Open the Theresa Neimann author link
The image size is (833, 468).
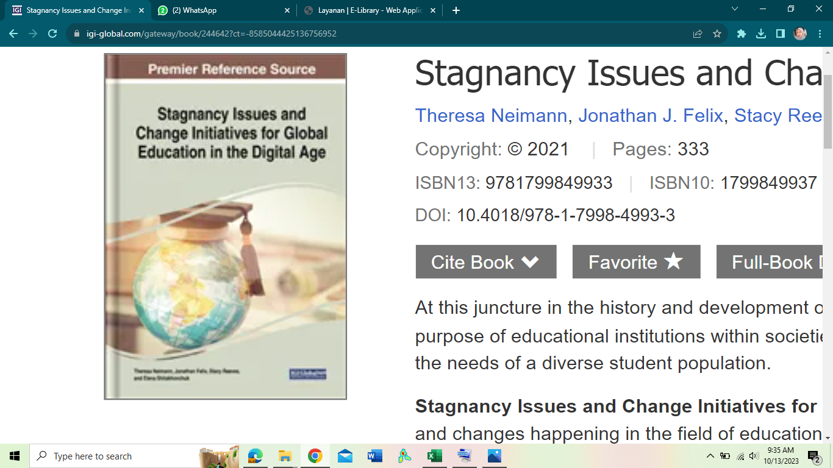[492, 116]
